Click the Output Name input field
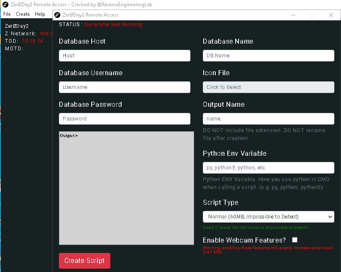This screenshot has height=272, width=341. (x=268, y=119)
